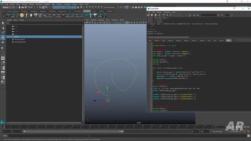251x141 pixels.
Task: Click the Outliner vertical scrollbar
Action: tap(83, 73)
